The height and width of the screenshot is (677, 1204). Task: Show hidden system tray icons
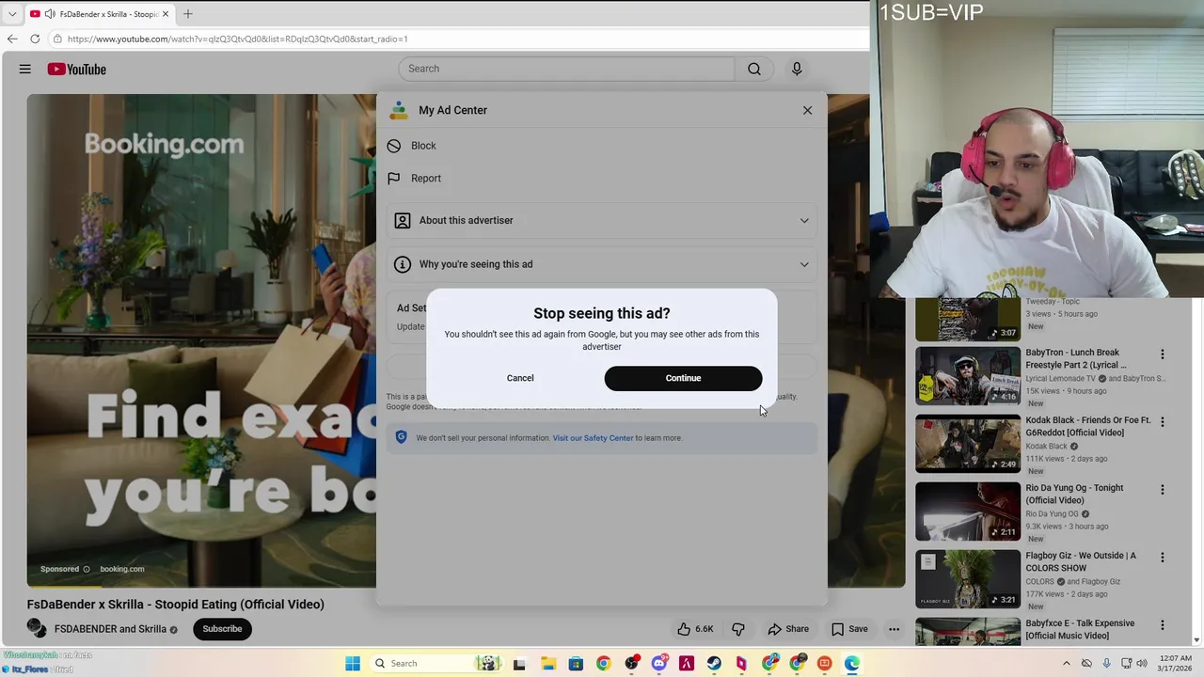pos(1065,664)
